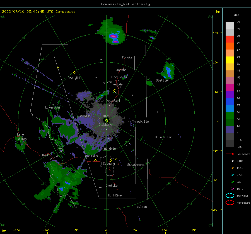This screenshot has width=251, height=234.
Task: Select the red 'forecast' ellipse legend icon
Action: coord(230,203)
